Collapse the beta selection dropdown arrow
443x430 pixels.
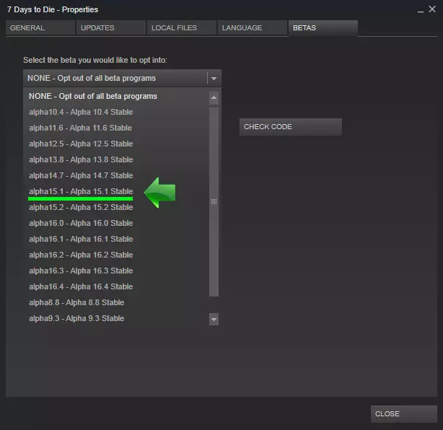click(214, 78)
